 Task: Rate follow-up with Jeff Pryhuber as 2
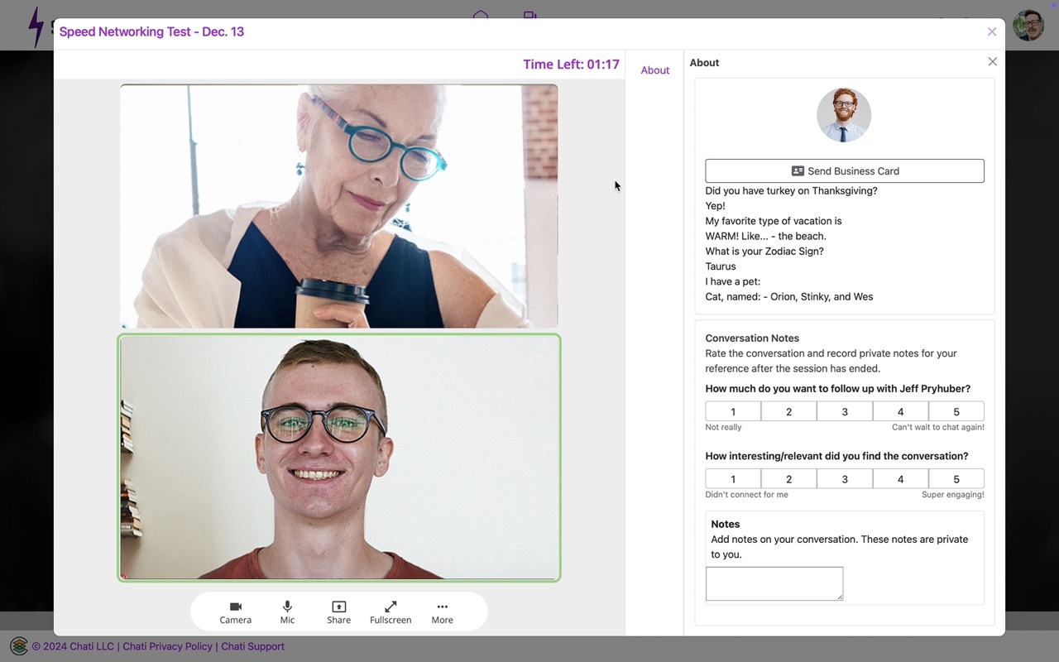(788, 411)
